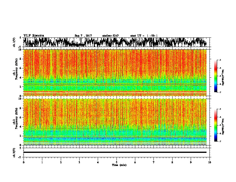The height and width of the screenshot is (182, 236).
Task: Click the "-3" label on ch.1 colorbar
Action: click(220, 60)
